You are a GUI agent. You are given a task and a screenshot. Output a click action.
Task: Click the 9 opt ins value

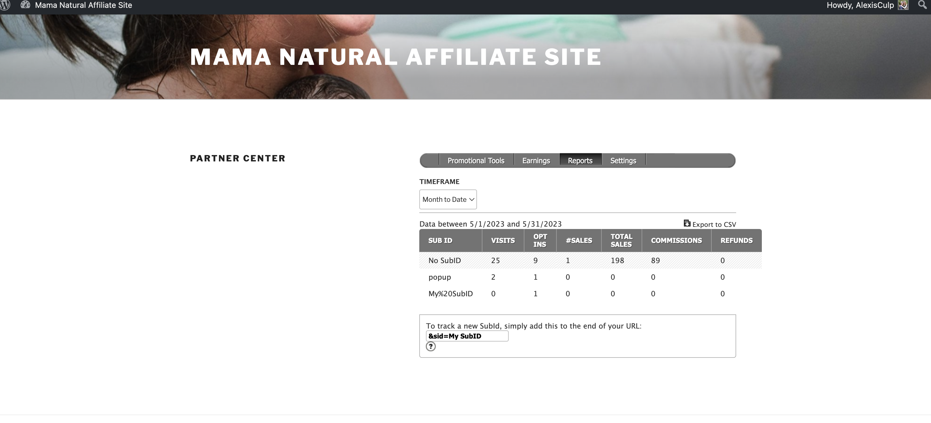535,261
